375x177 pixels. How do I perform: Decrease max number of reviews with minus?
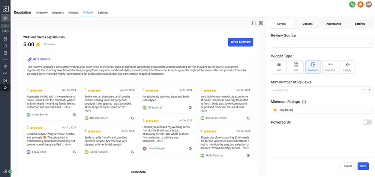[x=363, y=90]
